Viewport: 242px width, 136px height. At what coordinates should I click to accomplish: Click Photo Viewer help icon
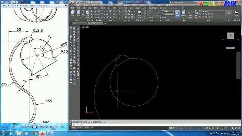click(x=66, y=5)
